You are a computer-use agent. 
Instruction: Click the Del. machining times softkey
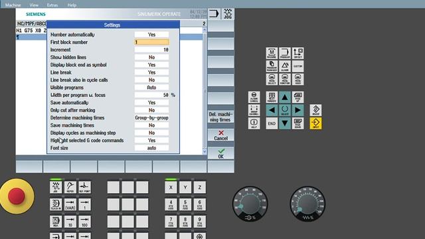pos(220,117)
